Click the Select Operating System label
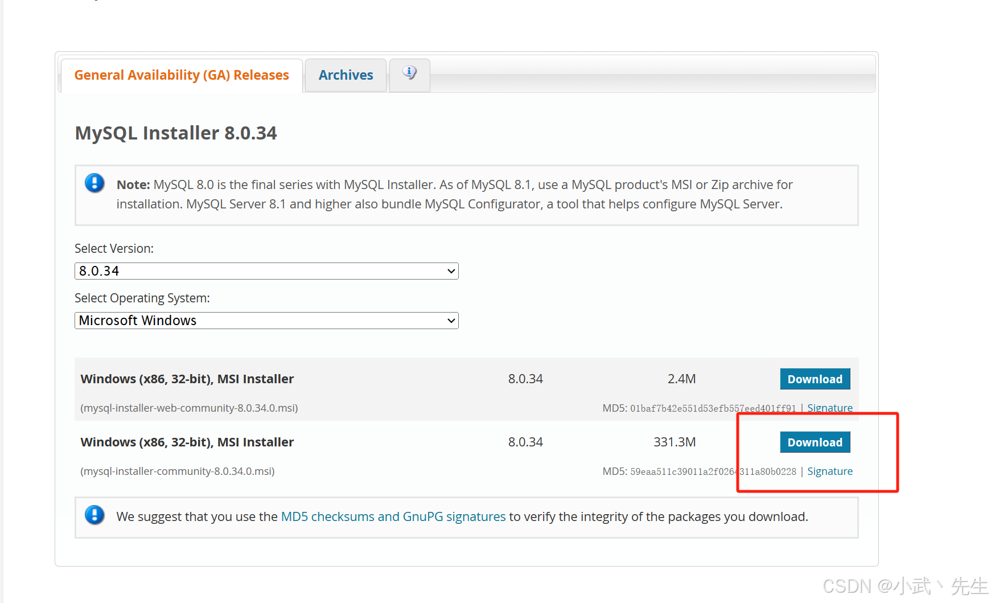The image size is (991, 603). [x=142, y=298]
